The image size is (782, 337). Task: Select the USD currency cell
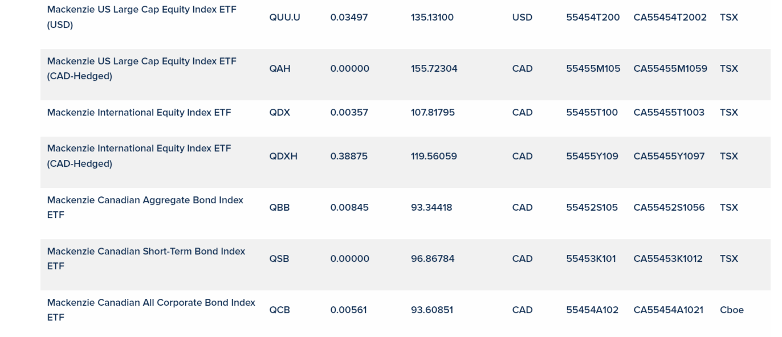522,18
